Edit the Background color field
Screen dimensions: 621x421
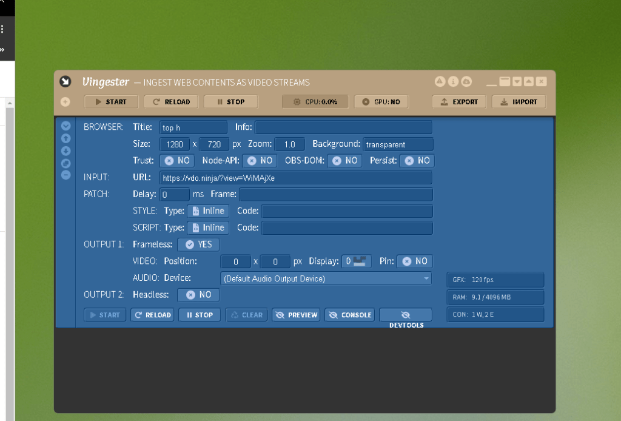point(398,144)
